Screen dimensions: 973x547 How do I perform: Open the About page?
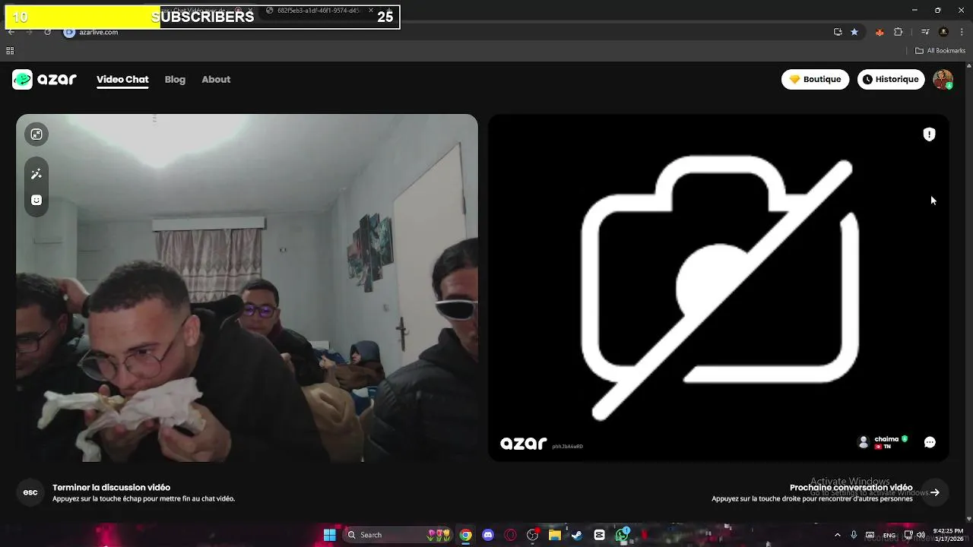[216, 79]
